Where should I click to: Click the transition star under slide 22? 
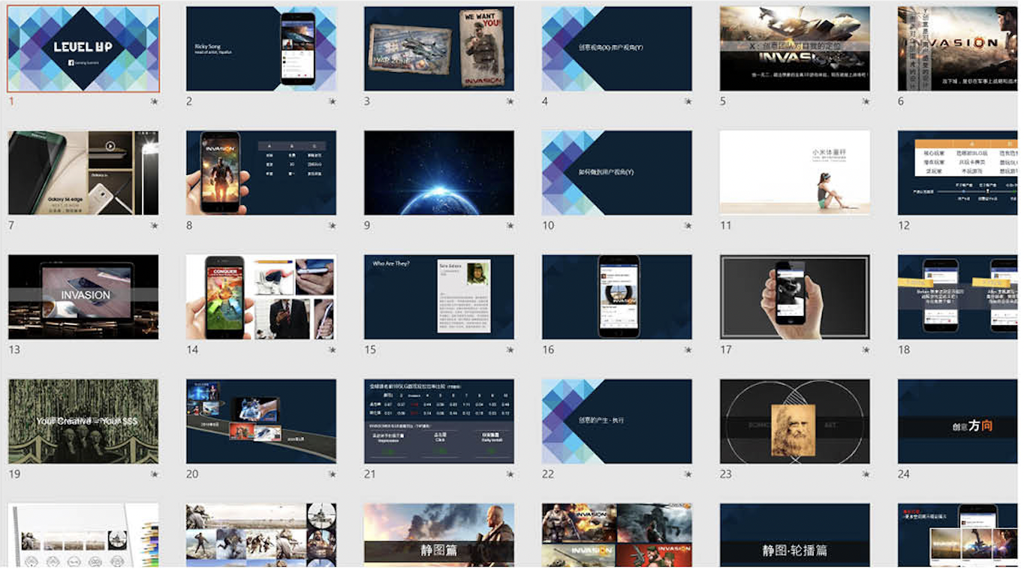click(688, 474)
